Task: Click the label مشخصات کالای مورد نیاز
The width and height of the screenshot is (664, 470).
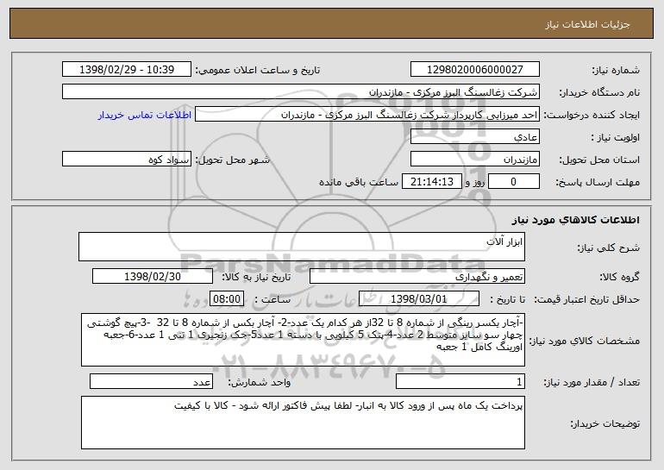Action: [x=585, y=341]
